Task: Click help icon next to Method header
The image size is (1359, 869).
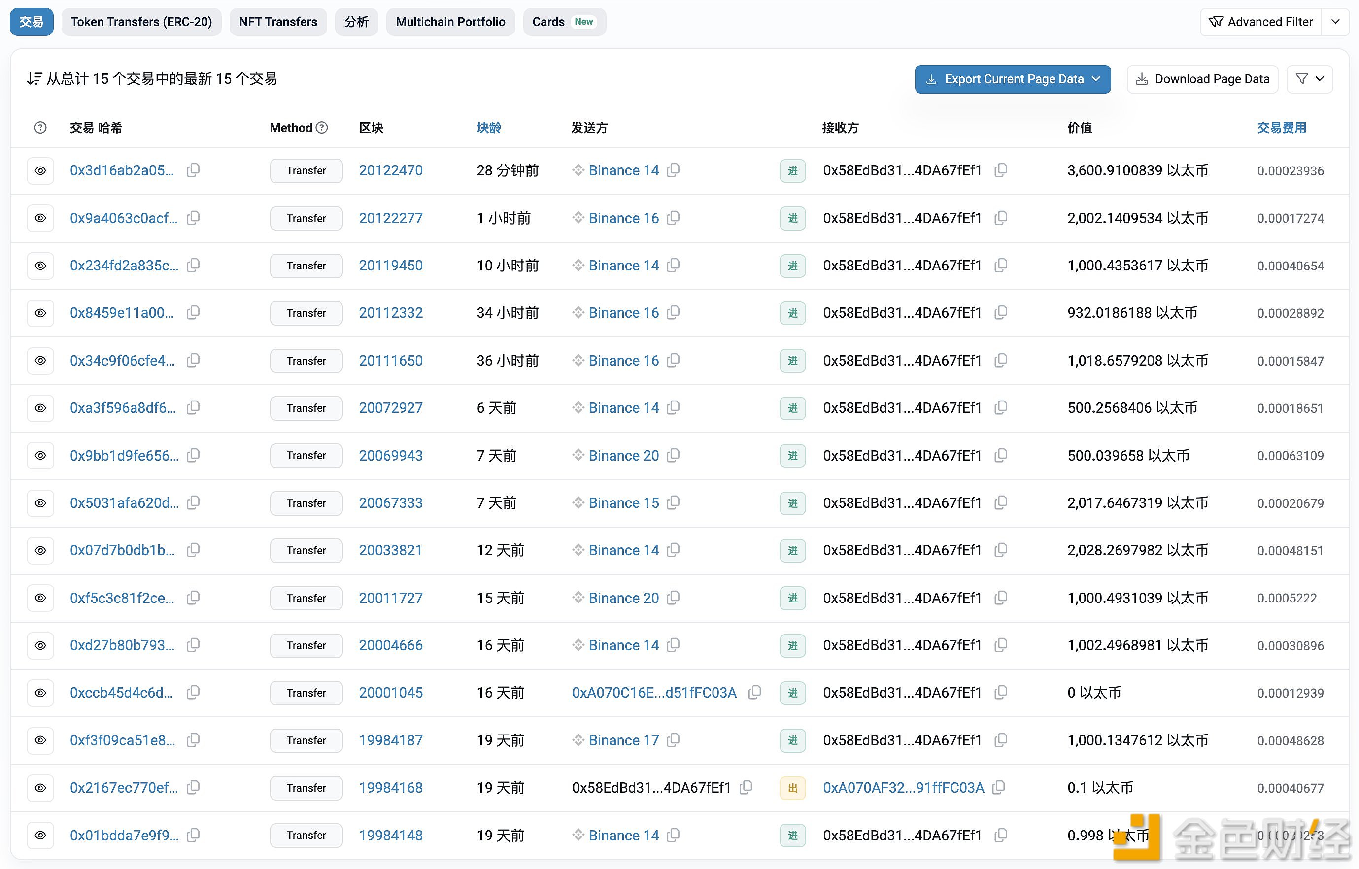Action: tap(322, 128)
